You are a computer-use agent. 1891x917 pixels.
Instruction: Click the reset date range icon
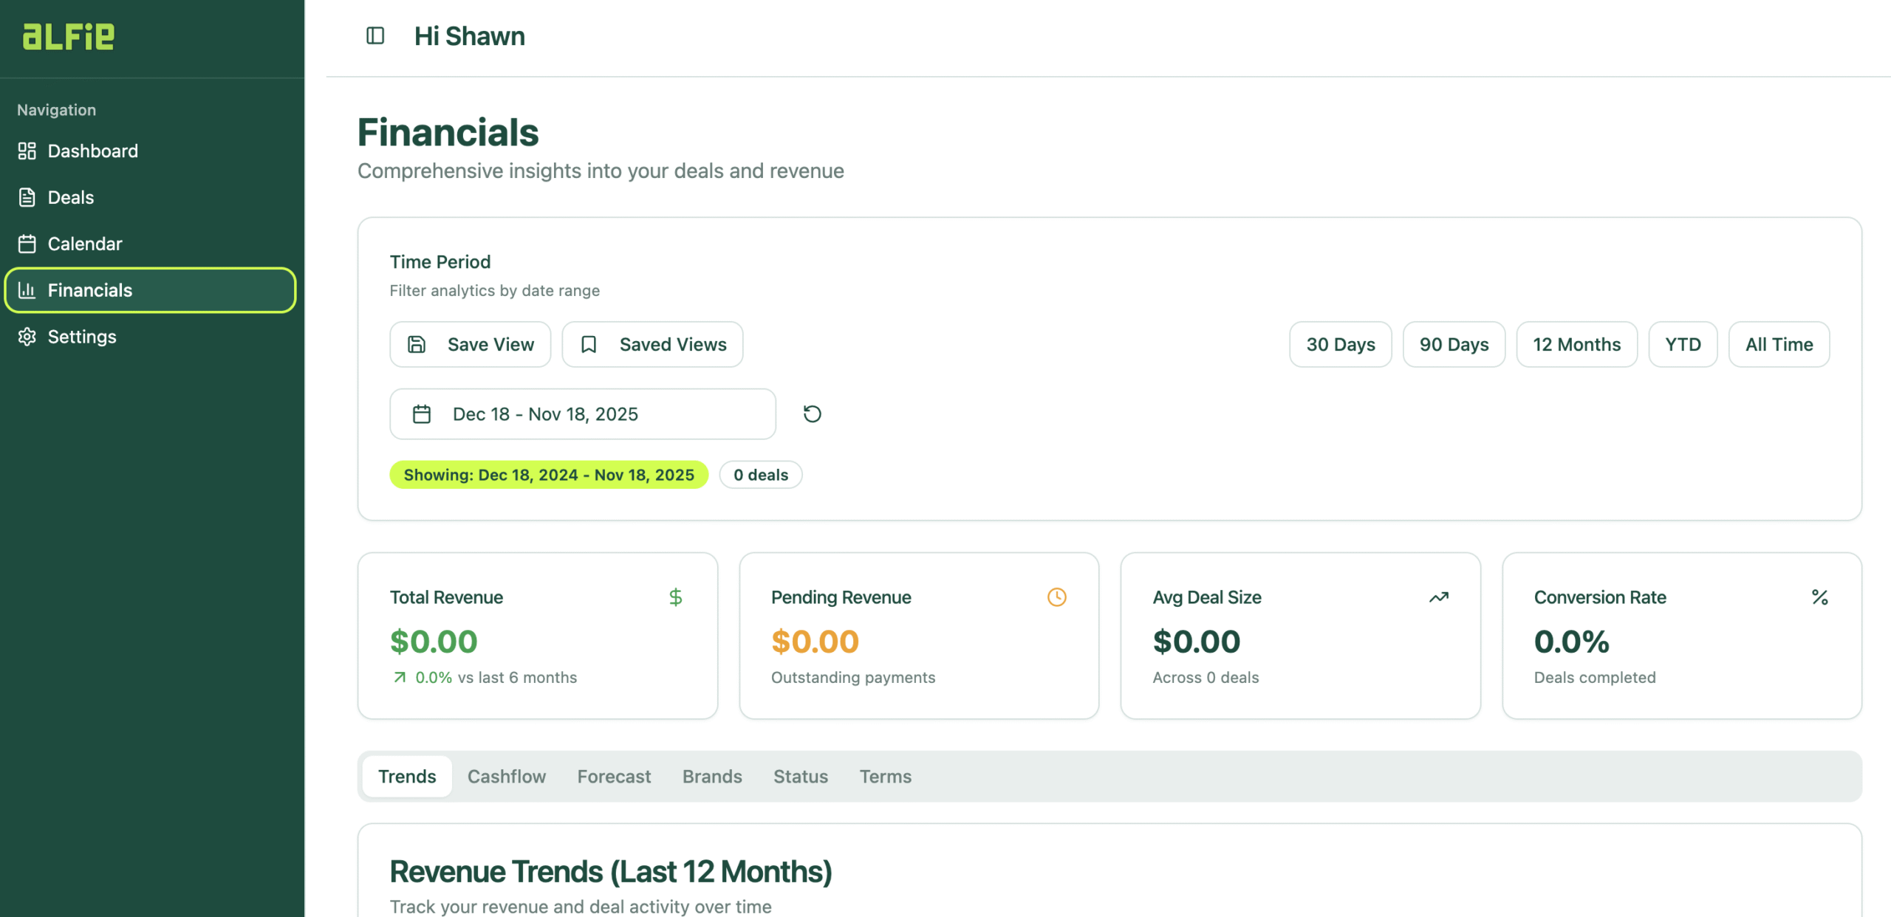point(812,414)
